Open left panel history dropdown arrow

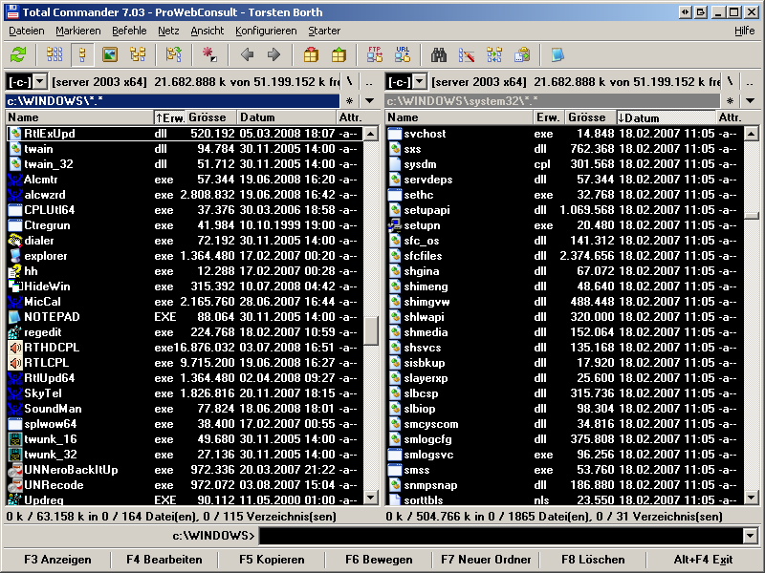[x=370, y=101]
